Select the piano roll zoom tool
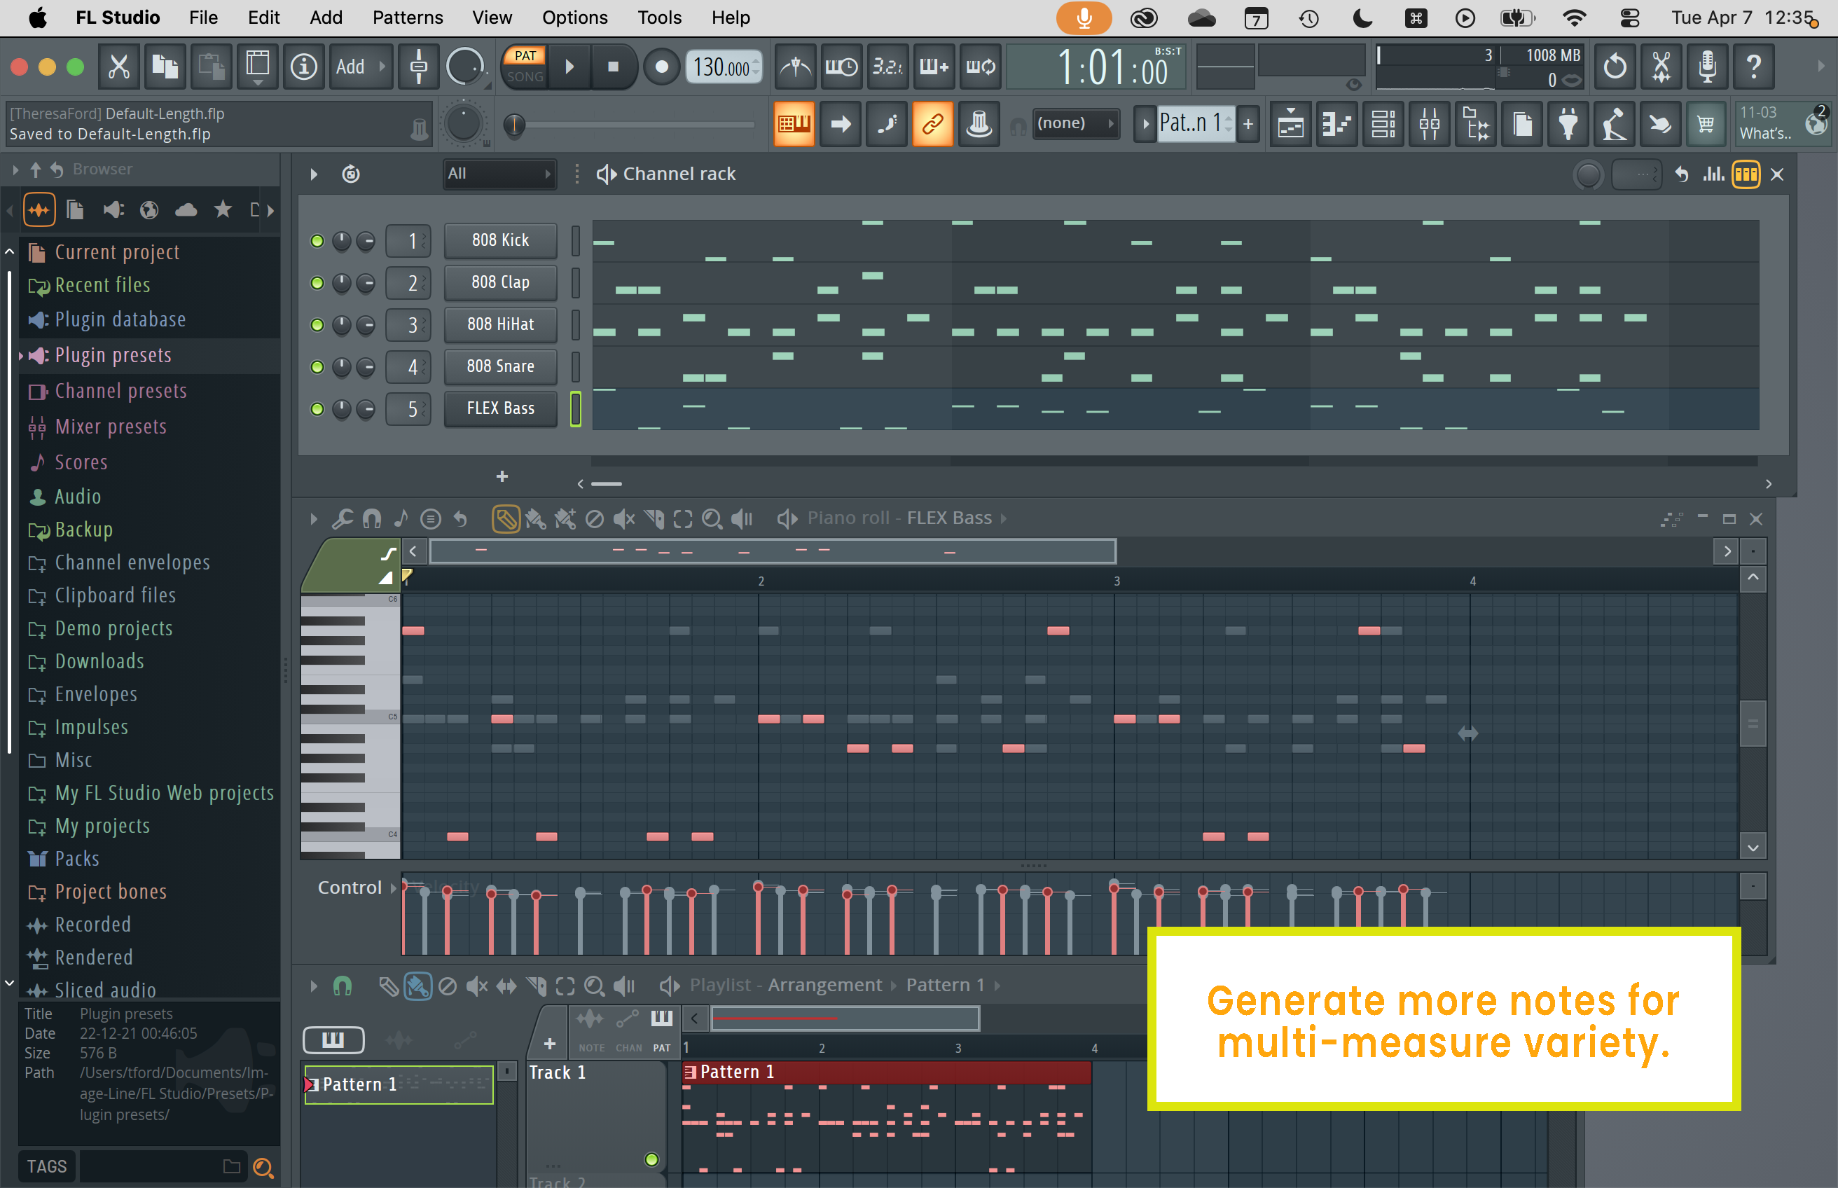This screenshot has height=1188, width=1838. pos(712,519)
